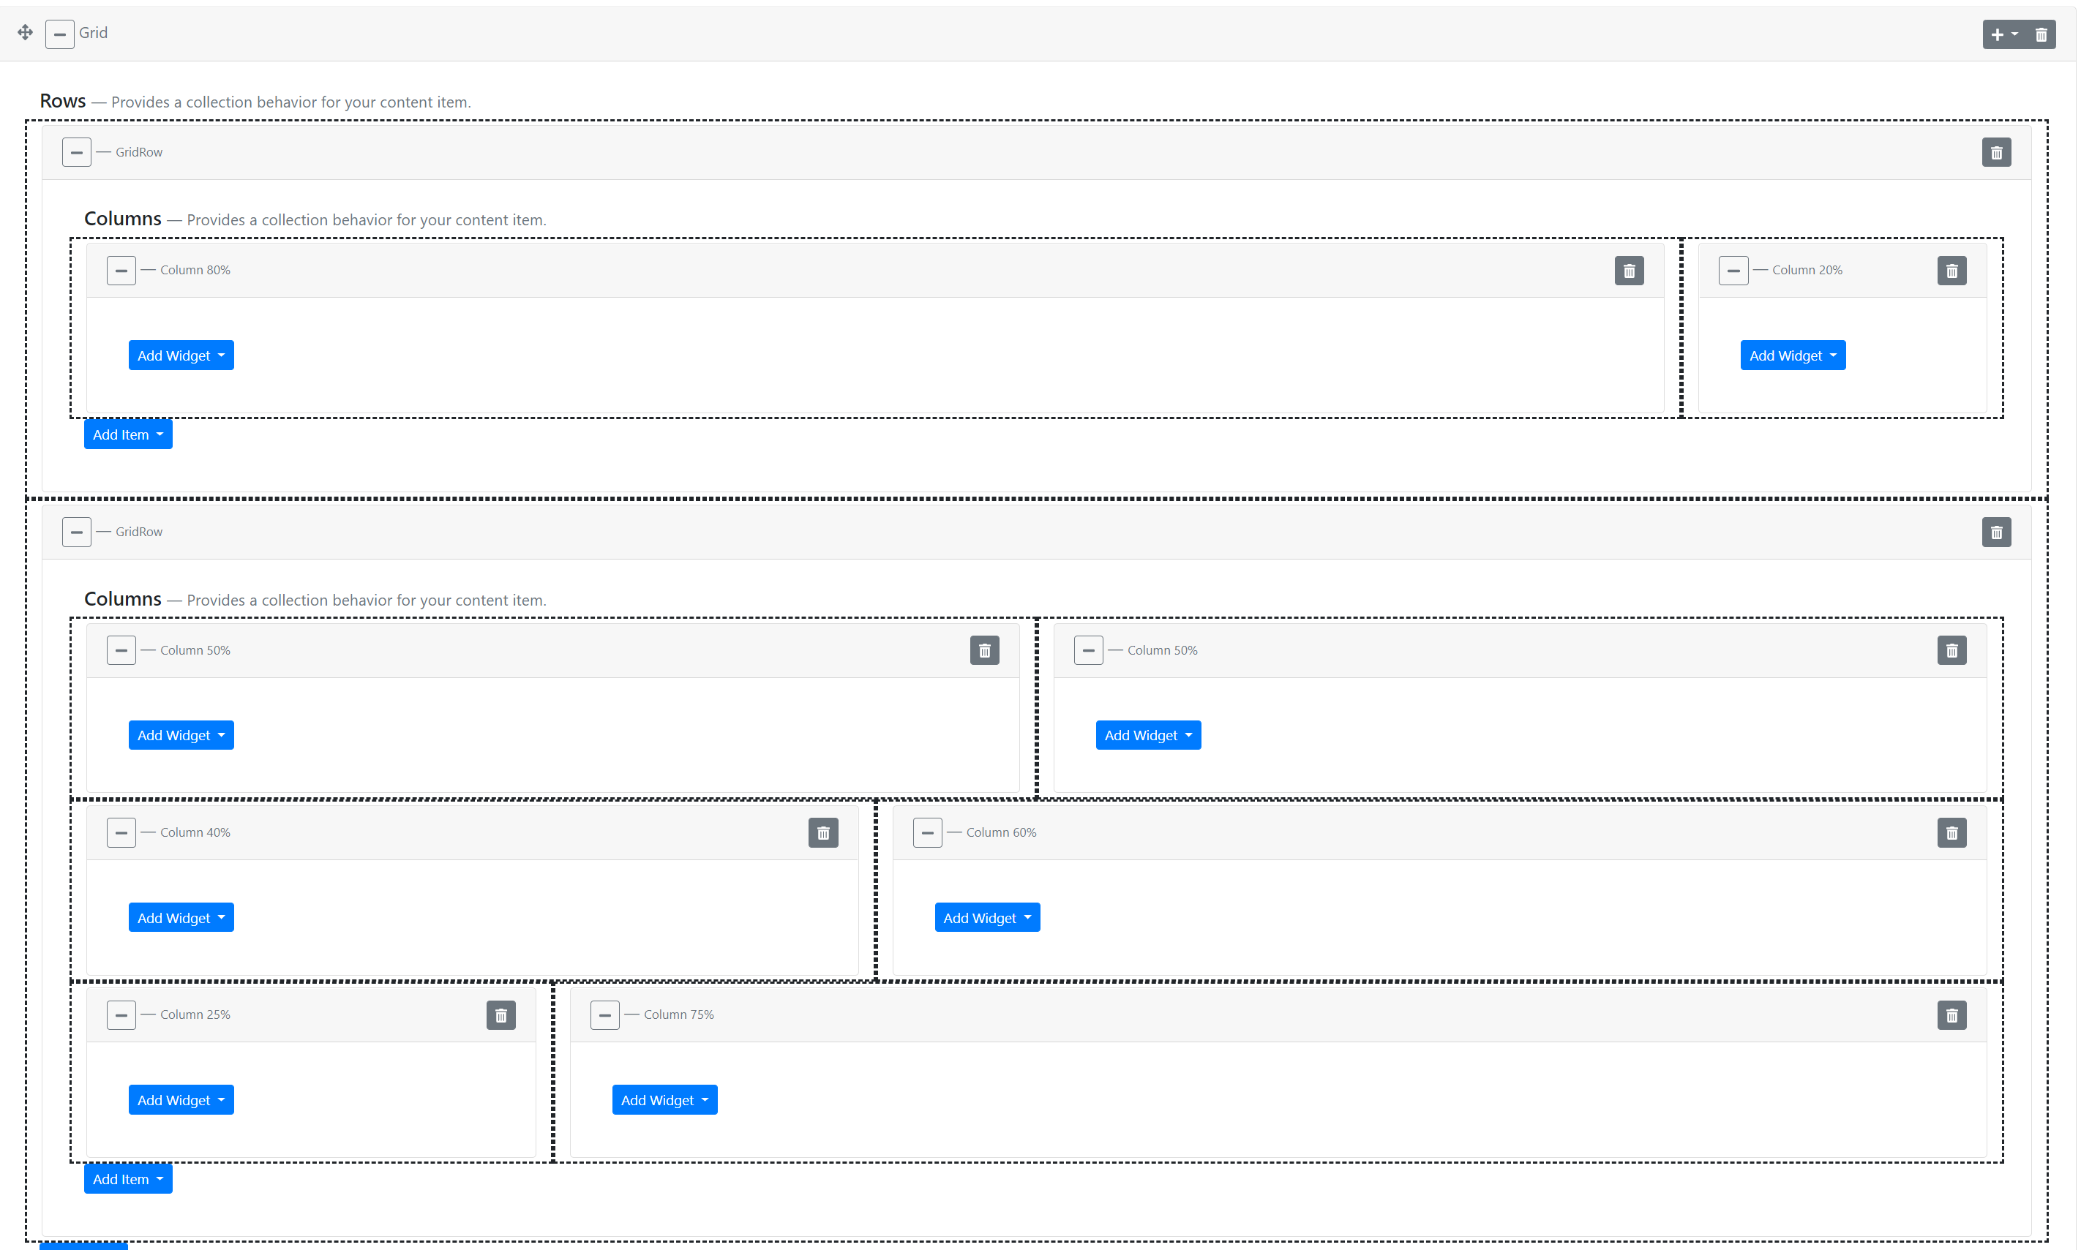
Task: Open Add Widget in Column 75%
Action: [664, 1100]
